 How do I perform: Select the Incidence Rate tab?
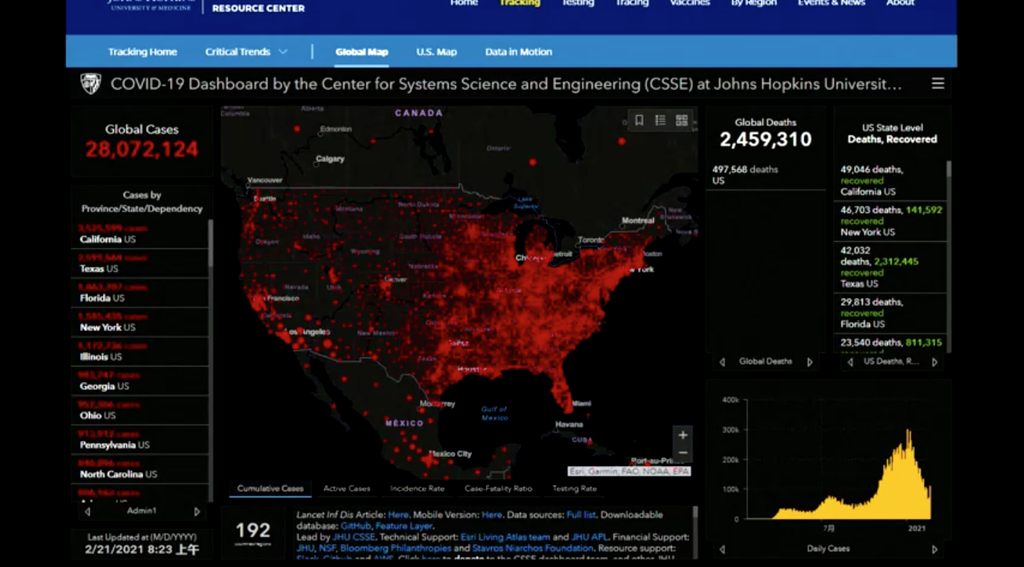click(x=417, y=489)
